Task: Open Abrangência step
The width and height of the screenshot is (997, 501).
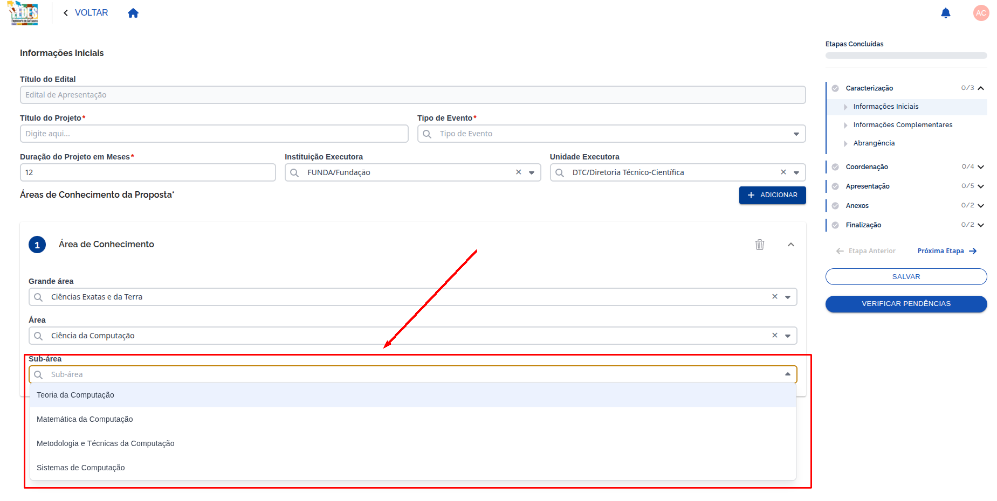Action: click(874, 143)
